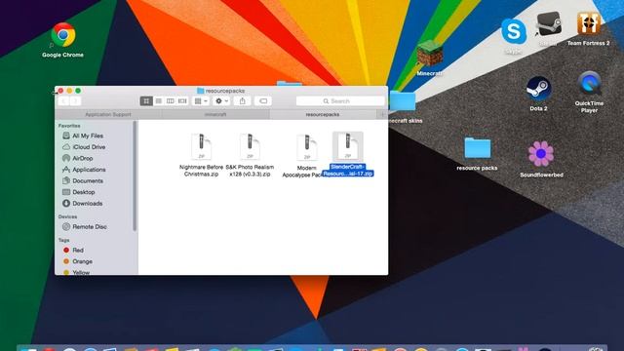Open the Finder action gear menu

coord(221,101)
